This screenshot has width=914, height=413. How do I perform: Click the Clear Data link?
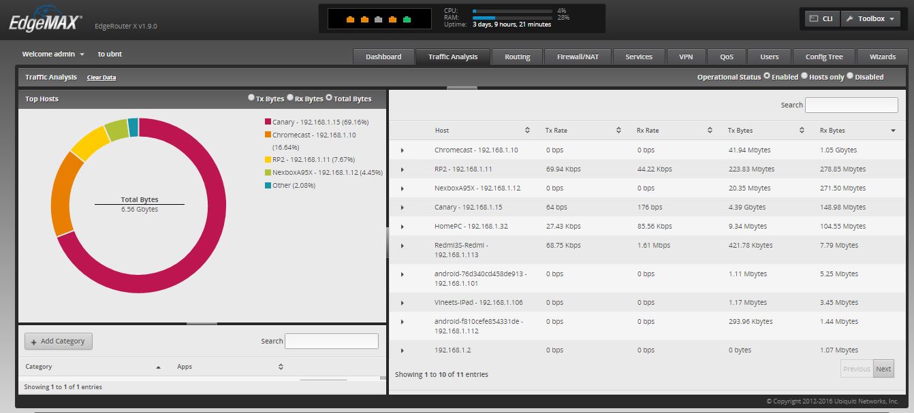[x=101, y=78]
